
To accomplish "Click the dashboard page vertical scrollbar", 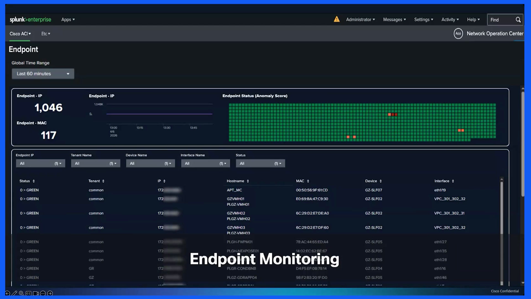I will click(523, 144).
